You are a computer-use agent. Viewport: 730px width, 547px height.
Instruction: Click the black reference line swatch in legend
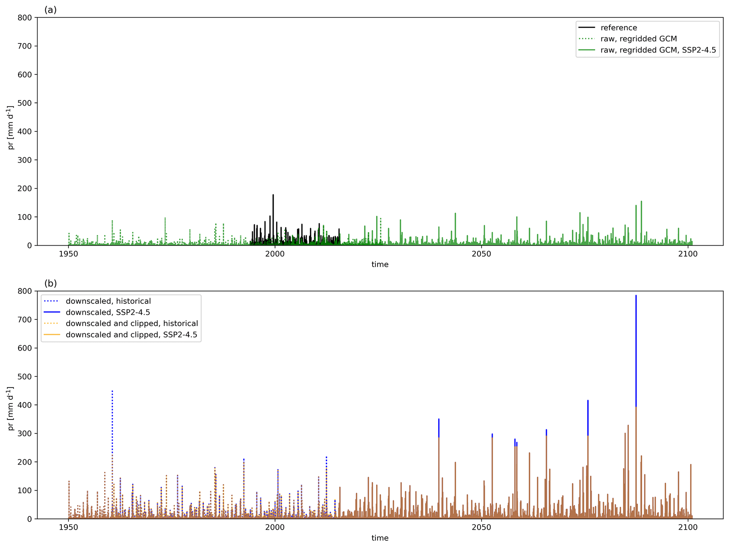click(587, 28)
